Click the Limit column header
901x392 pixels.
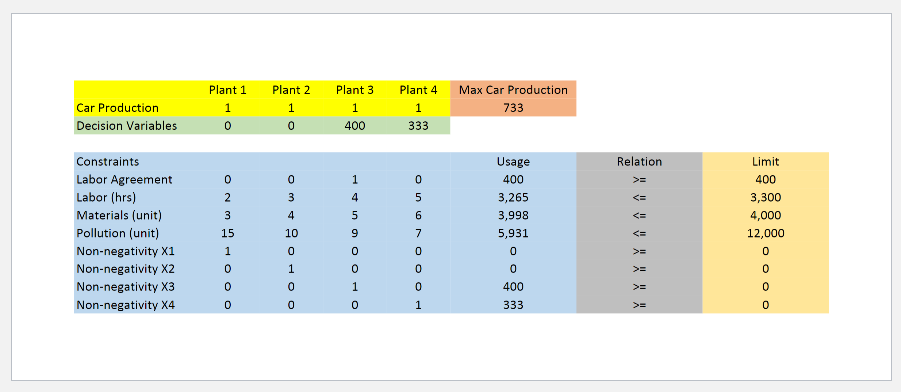point(765,161)
